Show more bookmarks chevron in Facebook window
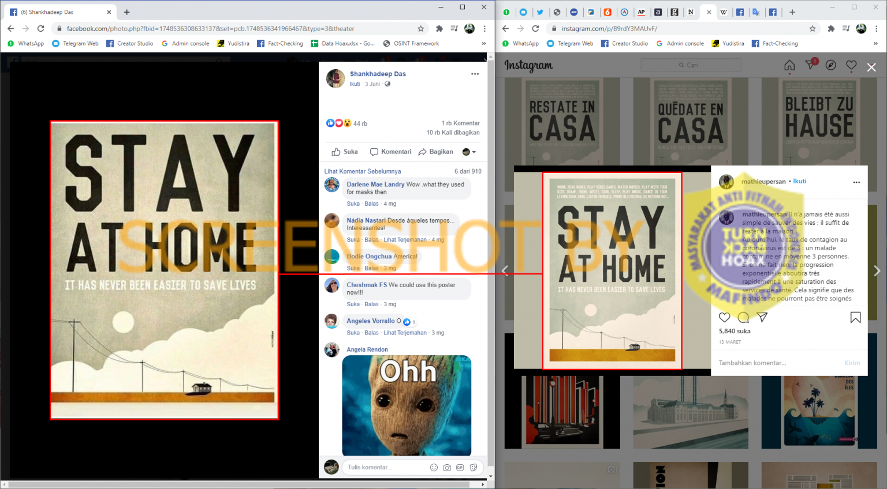The height and width of the screenshot is (489, 887). coord(484,43)
